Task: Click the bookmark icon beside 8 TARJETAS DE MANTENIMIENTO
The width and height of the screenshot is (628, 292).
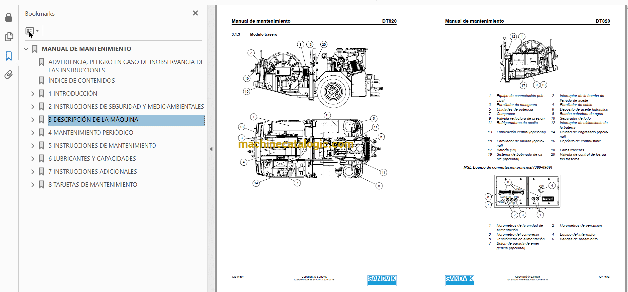Action: coord(41,185)
